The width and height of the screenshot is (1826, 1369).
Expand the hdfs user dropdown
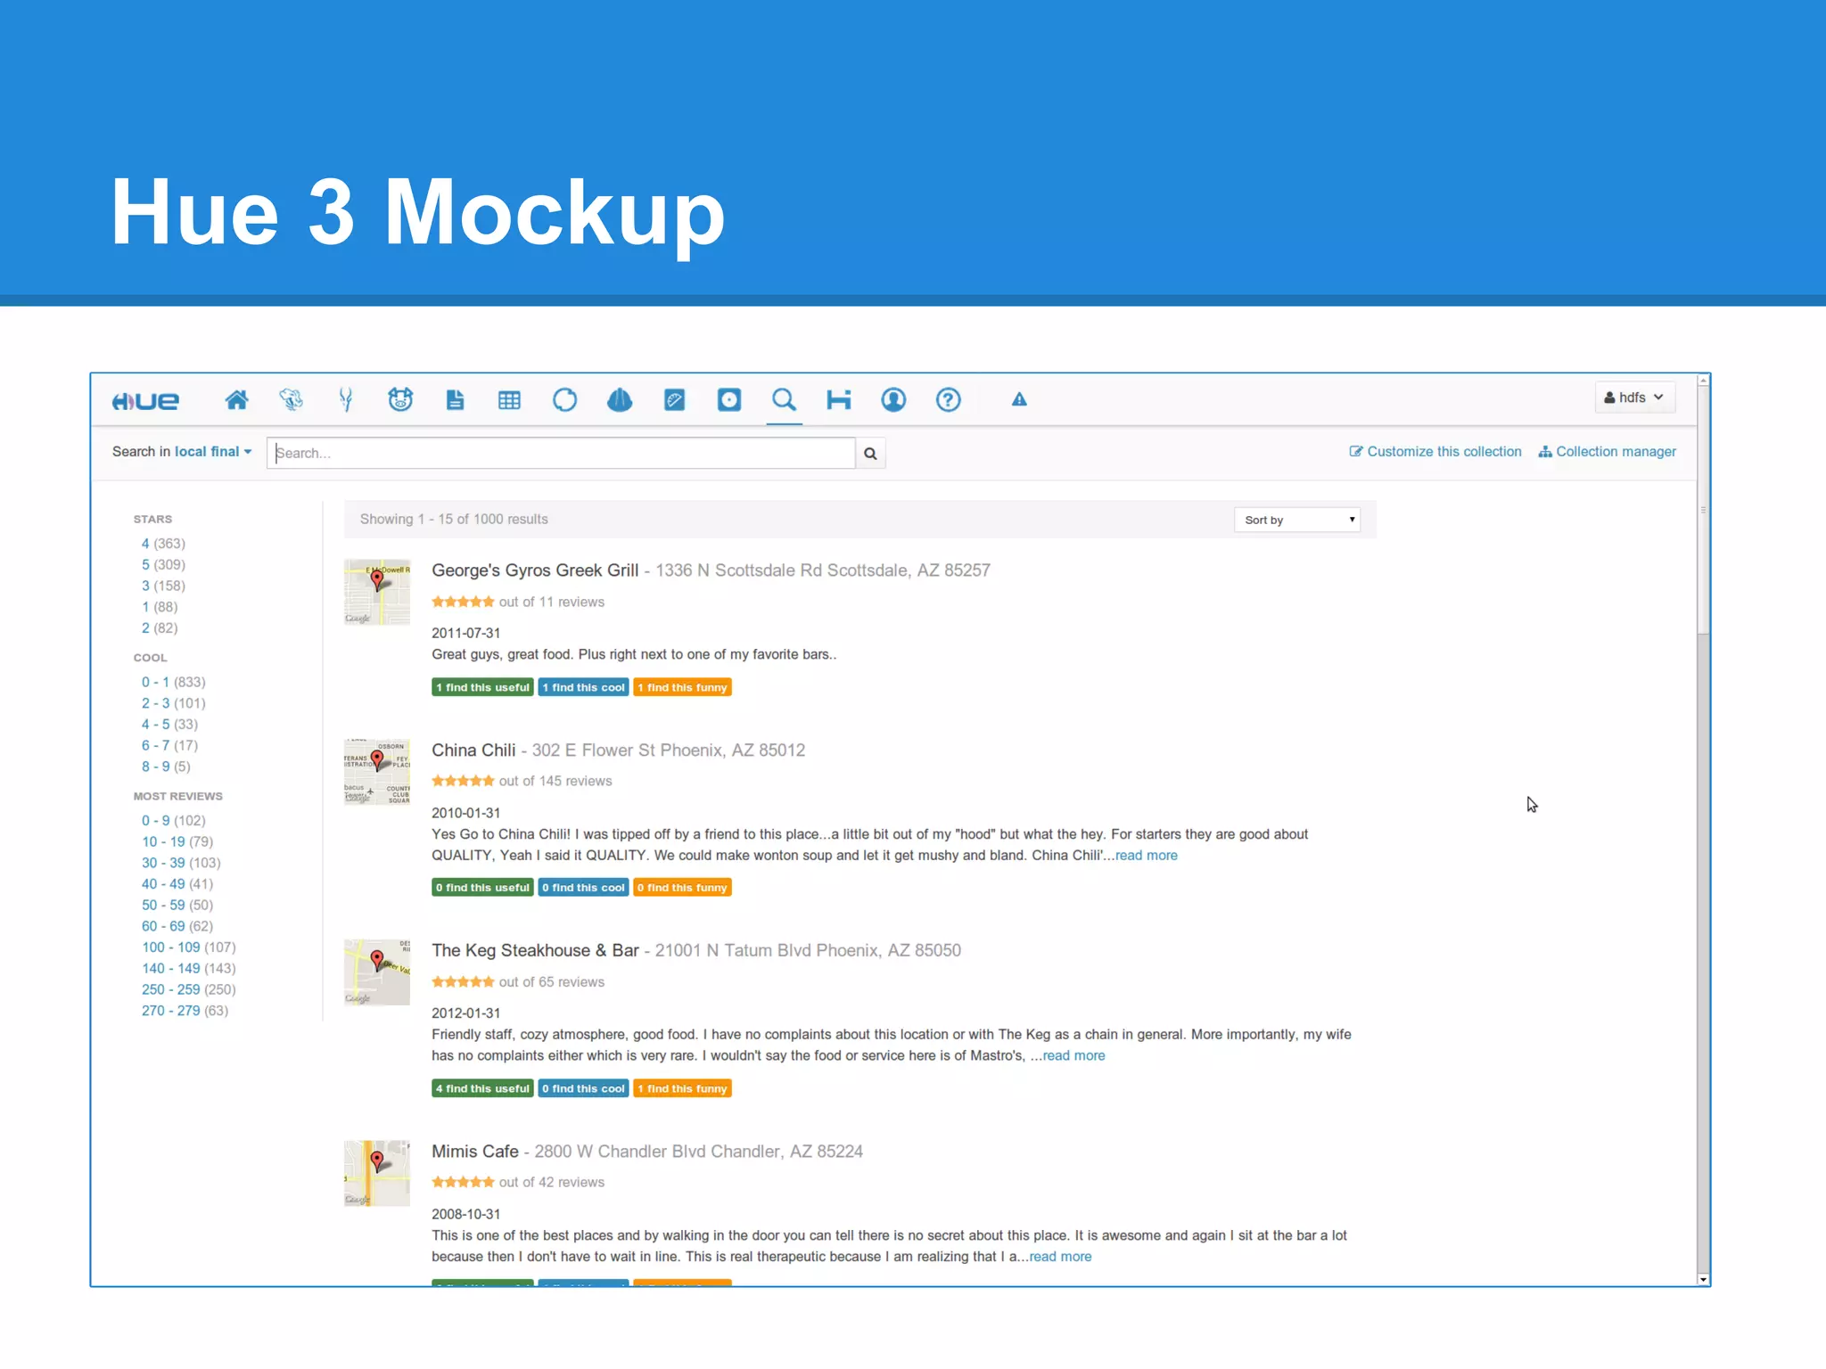click(1634, 398)
